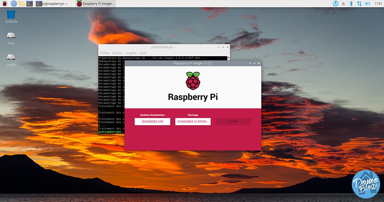Screen dimensions: 384x202
Task: Launch the terminal icon in the panel
Action: [x=29, y=3]
